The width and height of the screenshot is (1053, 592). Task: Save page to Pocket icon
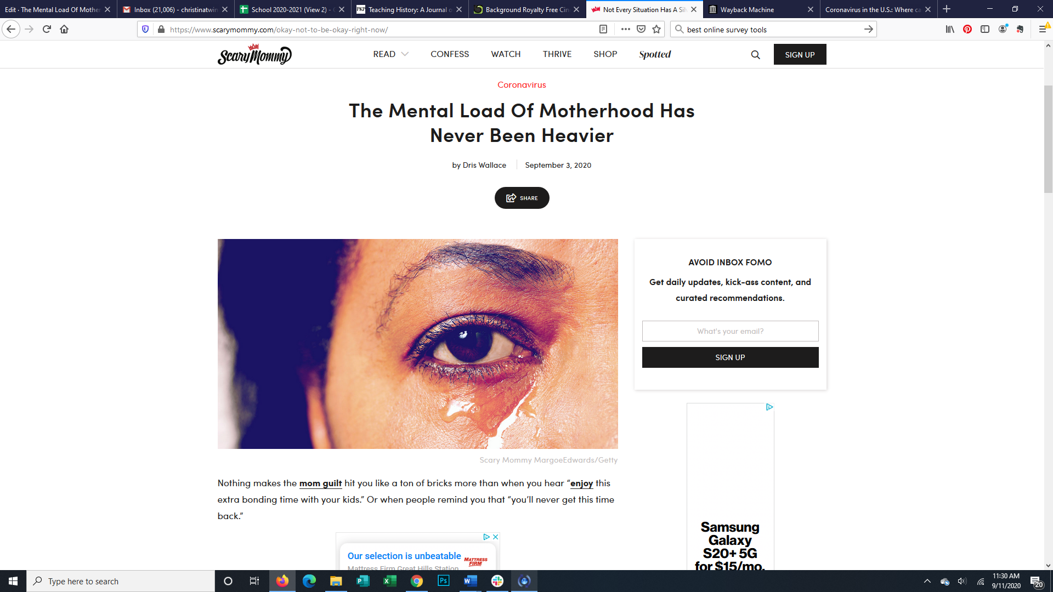point(641,30)
